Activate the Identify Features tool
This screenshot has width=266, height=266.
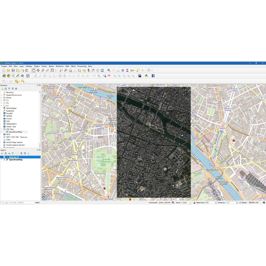[109, 70]
